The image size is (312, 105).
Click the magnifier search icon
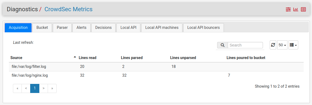tap(223, 45)
